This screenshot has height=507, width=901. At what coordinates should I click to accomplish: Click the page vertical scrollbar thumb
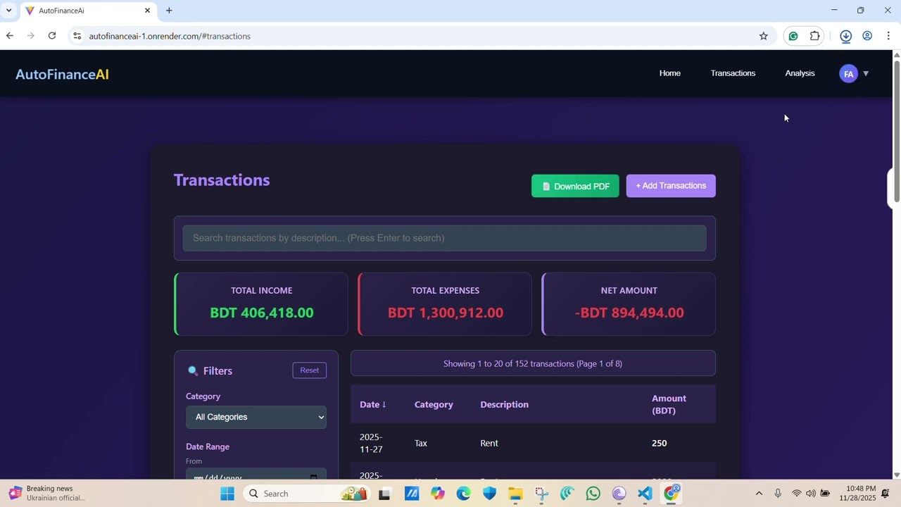[x=897, y=131]
